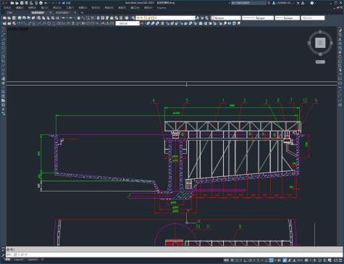Screen dimensions: 344x264
Task: Click Plot printer icon in Standard toolbar
Action: click(x=20, y=18)
